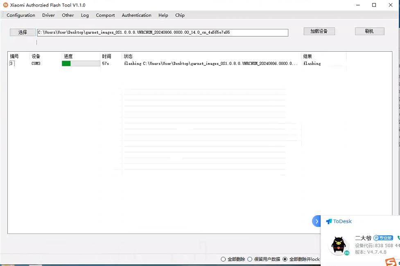Close the Xiaomi Flash Tool window
Screen dimensions: 400x266
(x=391, y=5)
